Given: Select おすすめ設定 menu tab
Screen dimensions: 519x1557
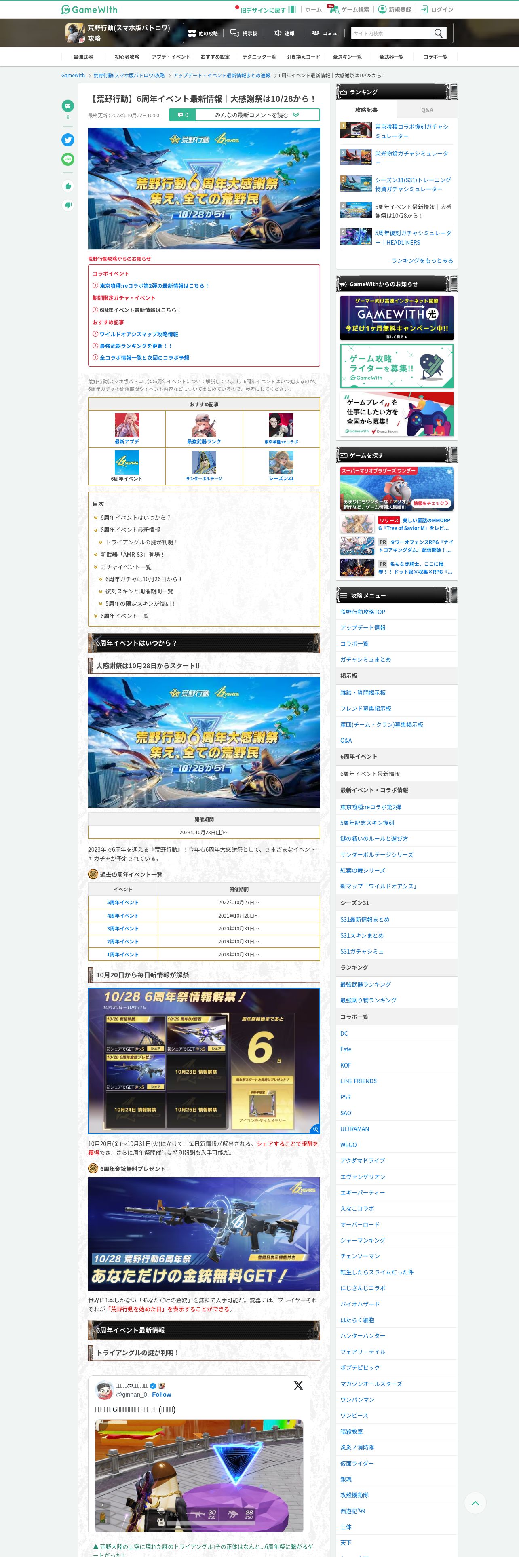Looking at the screenshot, I should (x=215, y=57).
